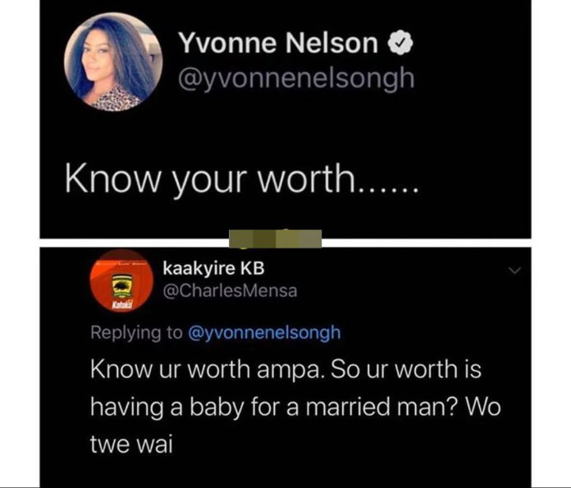Open the grey @yvonnenelsongh handle below the name
Screen dimensions: 571x488
pyautogui.click(x=296, y=80)
